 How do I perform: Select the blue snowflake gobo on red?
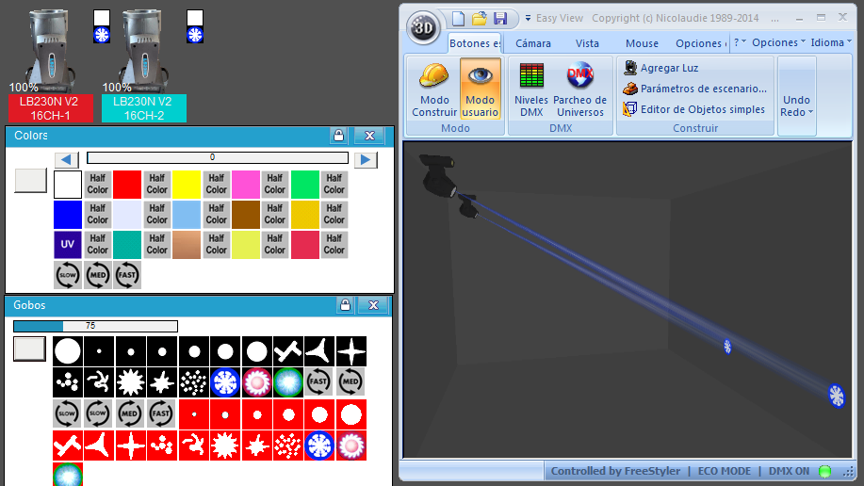click(319, 445)
